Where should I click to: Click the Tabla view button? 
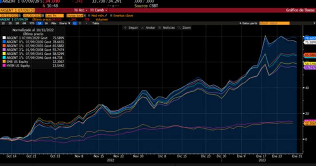point(95,23)
